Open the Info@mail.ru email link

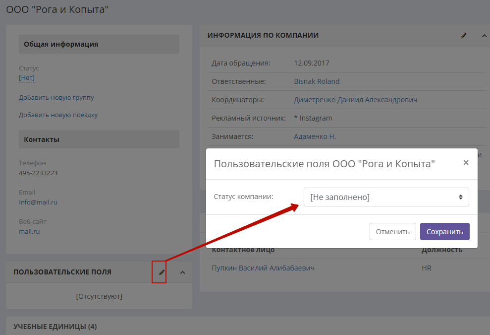[x=38, y=202]
